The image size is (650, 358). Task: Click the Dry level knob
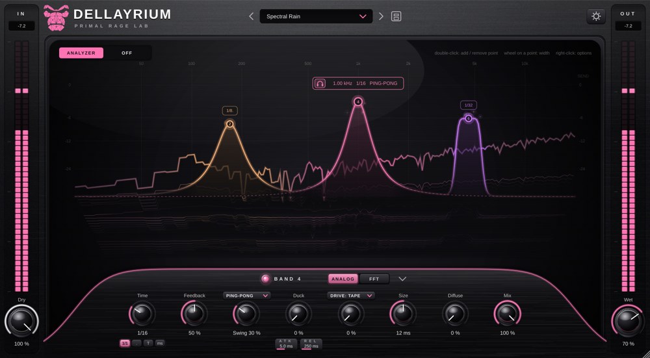point(21,322)
